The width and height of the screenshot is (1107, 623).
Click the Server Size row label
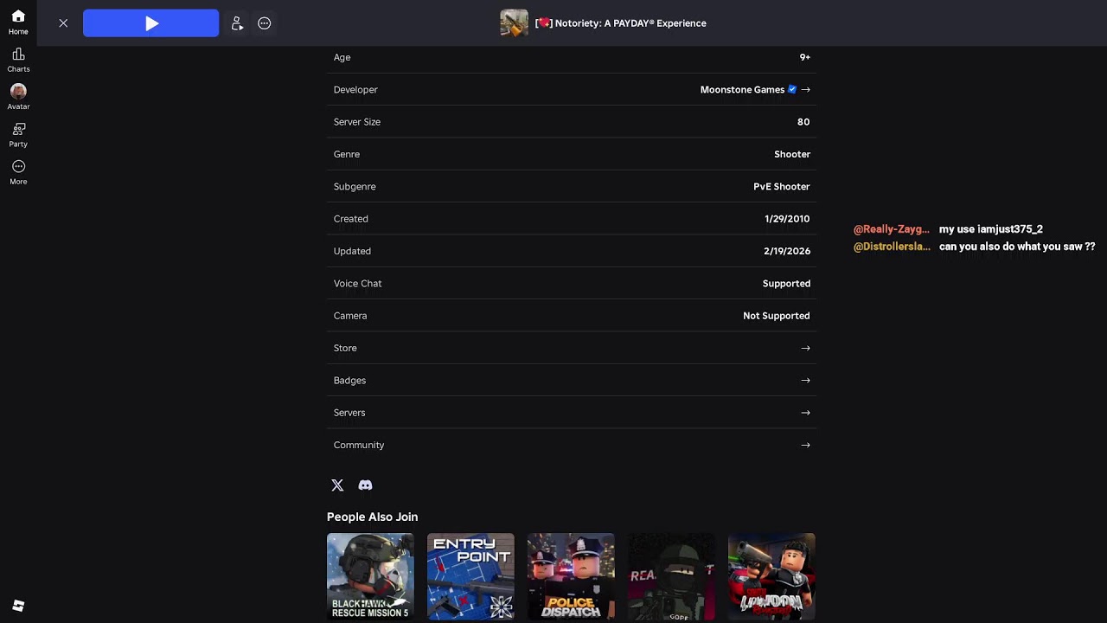pyautogui.click(x=357, y=122)
